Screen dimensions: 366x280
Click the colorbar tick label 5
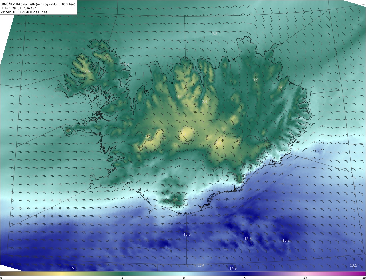click(122, 278)
